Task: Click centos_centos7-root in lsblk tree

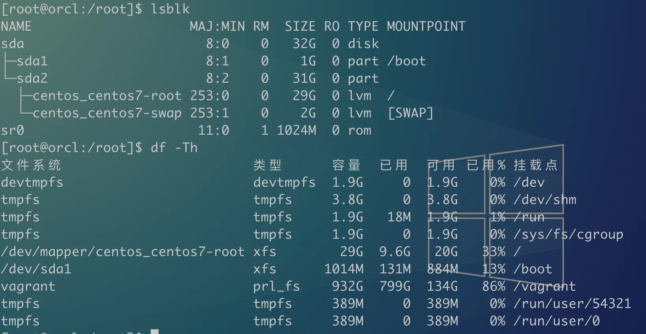Action: pyautogui.click(x=107, y=96)
